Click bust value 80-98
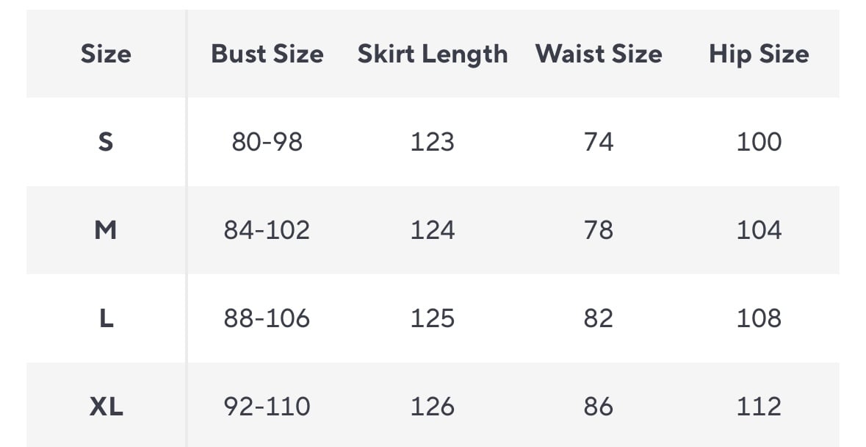The width and height of the screenshot is (866, 447). [267, 142]
